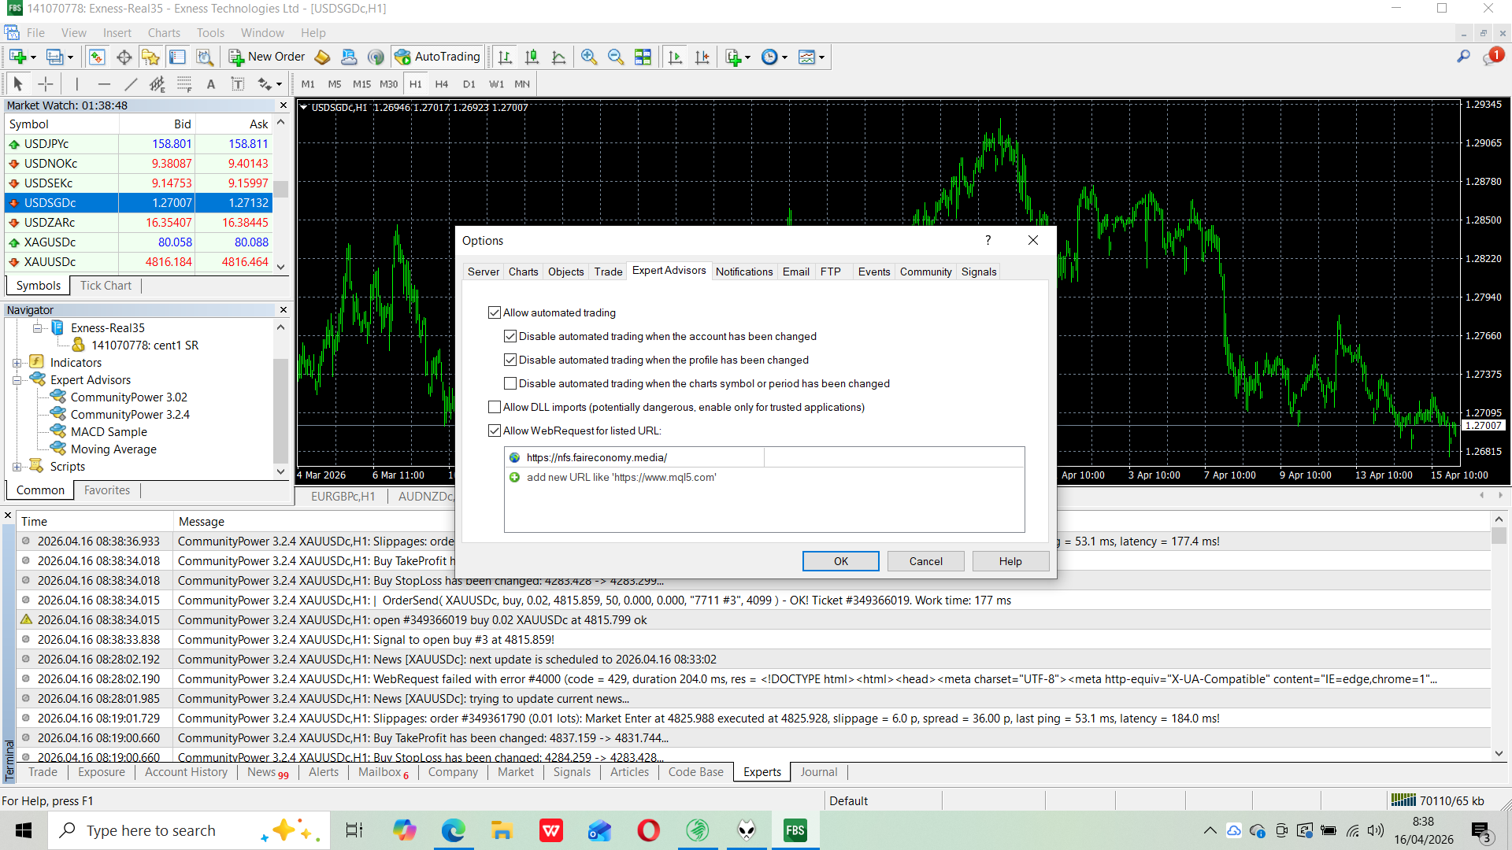Collapse the Expert Advisors node in Navigator

17,380
